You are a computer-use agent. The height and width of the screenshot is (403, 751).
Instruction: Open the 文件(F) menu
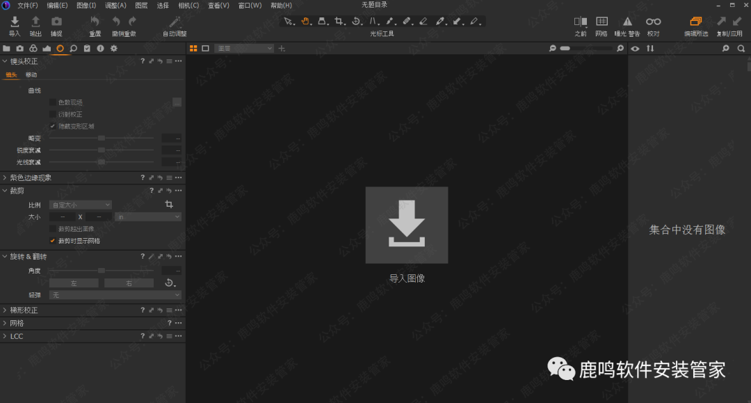tap(27, 6)
